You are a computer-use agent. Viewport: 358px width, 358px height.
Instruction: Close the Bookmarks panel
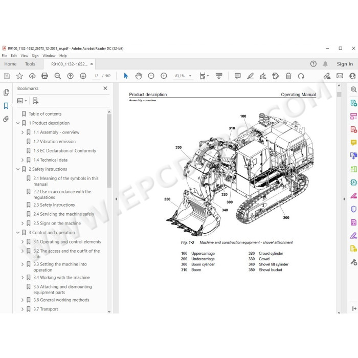coord(105,88)
